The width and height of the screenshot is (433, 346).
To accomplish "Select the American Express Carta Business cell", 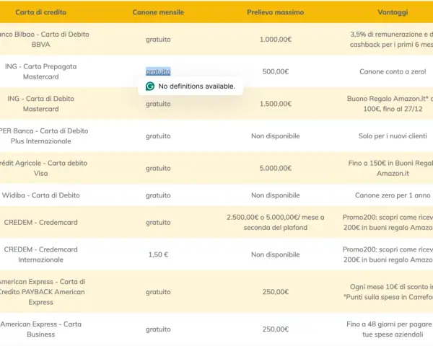I will pos(41,329).
